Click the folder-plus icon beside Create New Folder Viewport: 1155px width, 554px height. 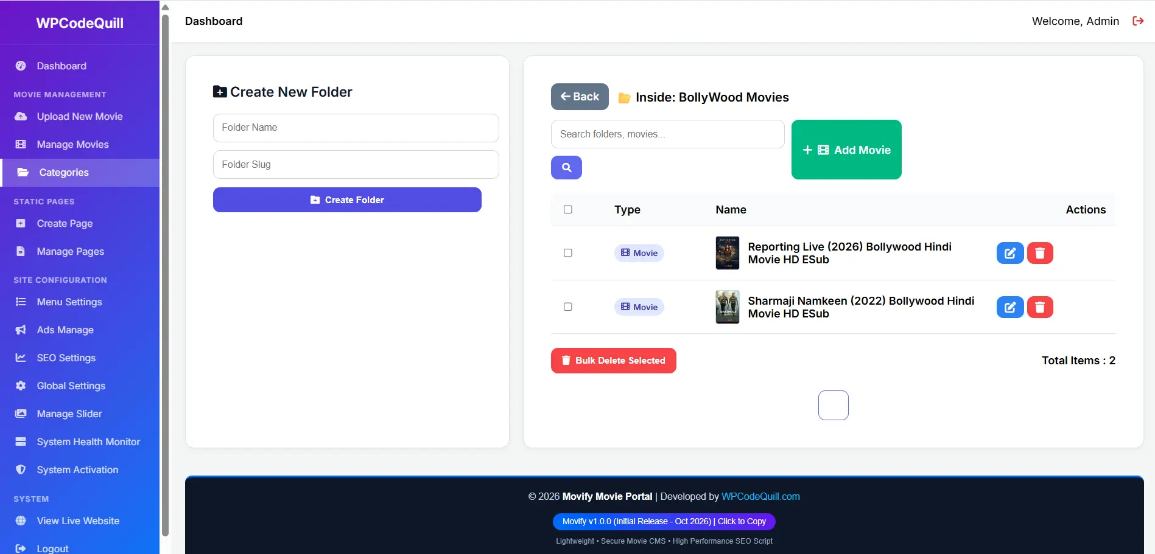tap(220, 92)
